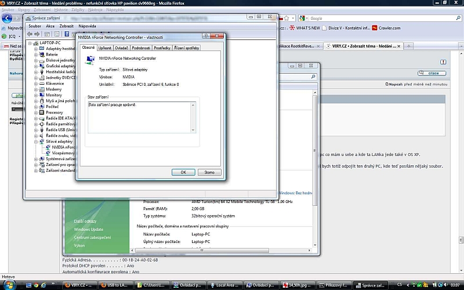This screenshot has width=464, height=290.
Task: Switch to the Podrobnosti tab
Action: click(x=141, y=48)
